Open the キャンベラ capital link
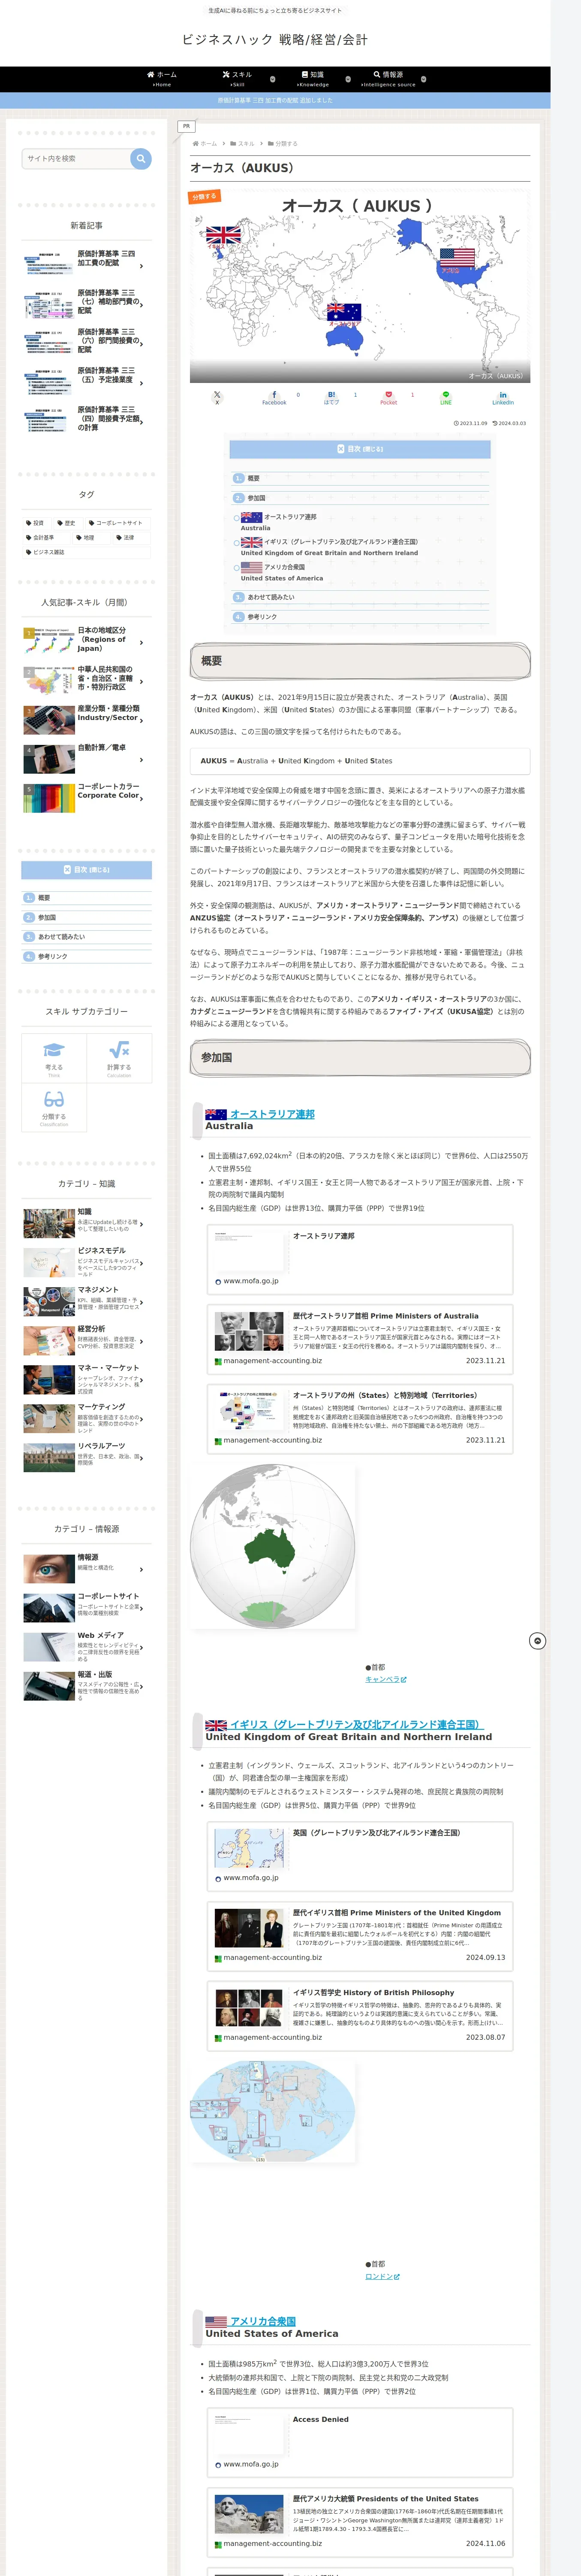This screenshot has height=2576, width=581. [x=385, y=1679]
